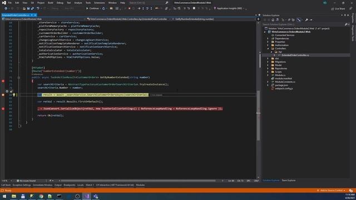Screen dimensions: 356x200
Task: Open the File menu
Action: [10, 3]
